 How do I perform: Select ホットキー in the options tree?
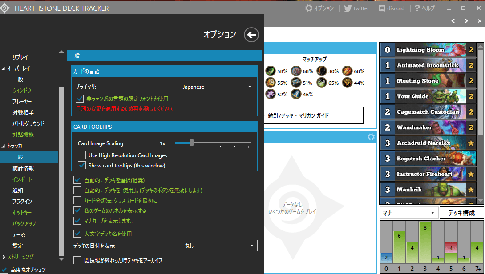(22, 212)
